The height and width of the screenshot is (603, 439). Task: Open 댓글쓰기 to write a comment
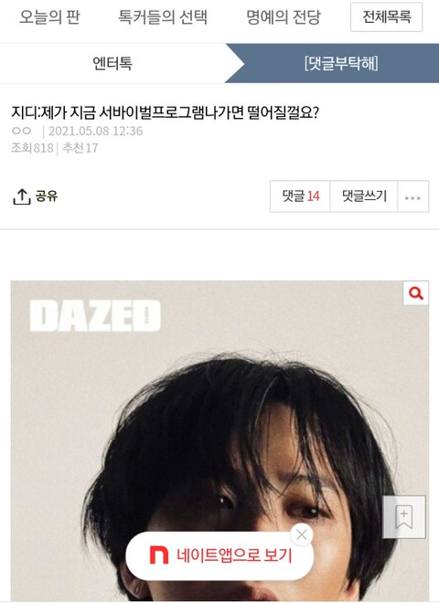pos(364,196)
